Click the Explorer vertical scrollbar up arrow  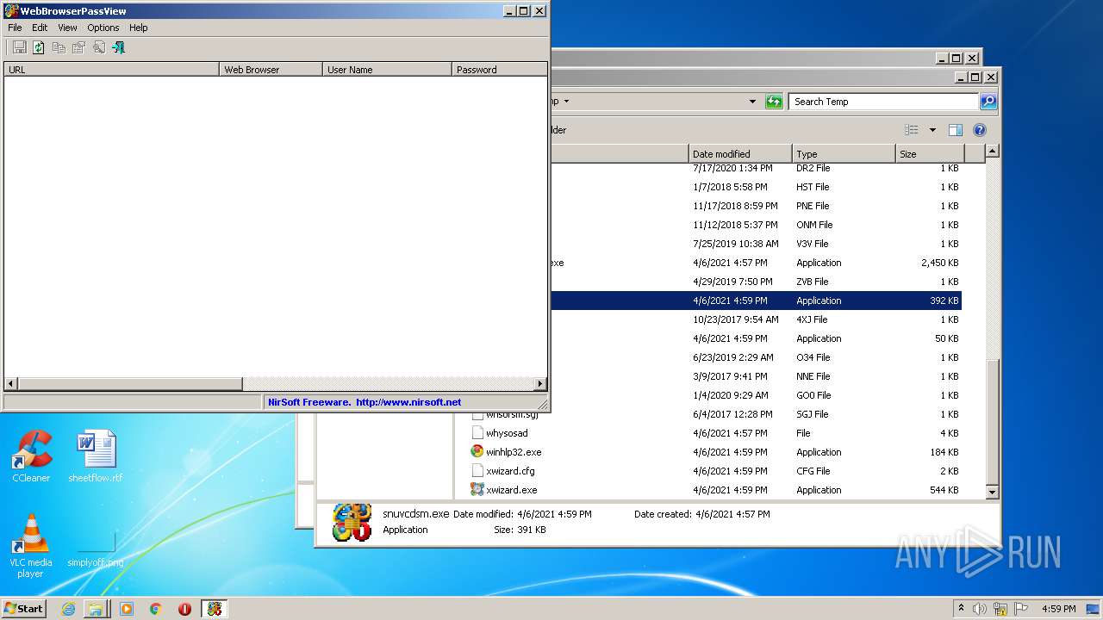click(992, 152)
